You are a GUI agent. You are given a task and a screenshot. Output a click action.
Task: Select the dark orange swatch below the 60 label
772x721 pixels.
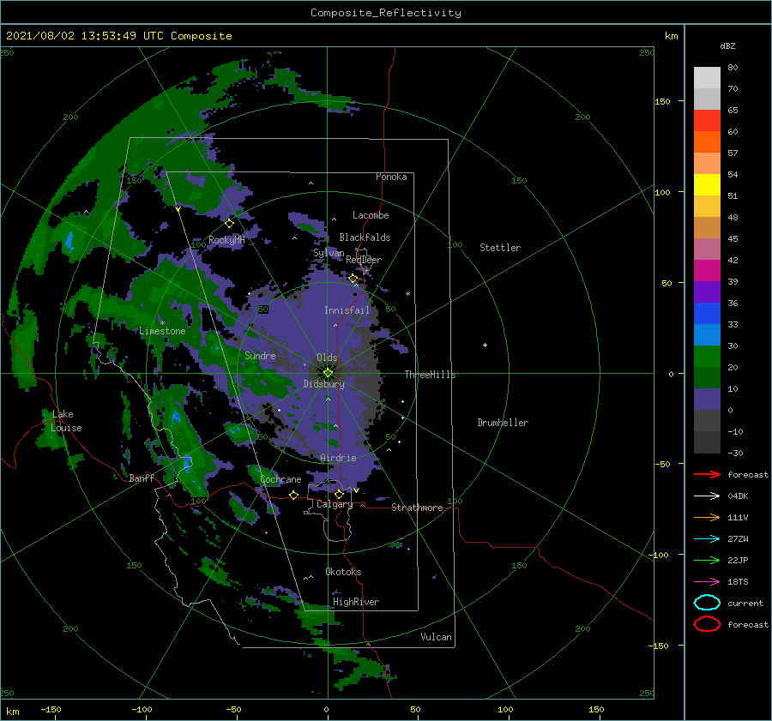(707, 141)
